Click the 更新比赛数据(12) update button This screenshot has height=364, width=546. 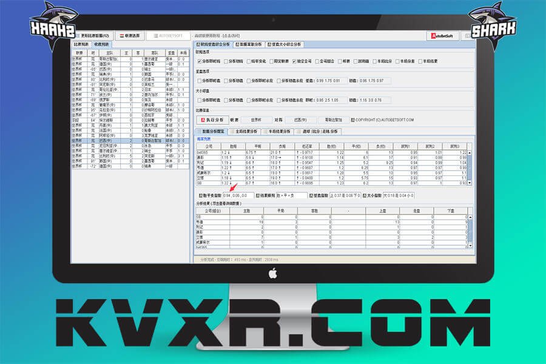[x=93, y=36]
